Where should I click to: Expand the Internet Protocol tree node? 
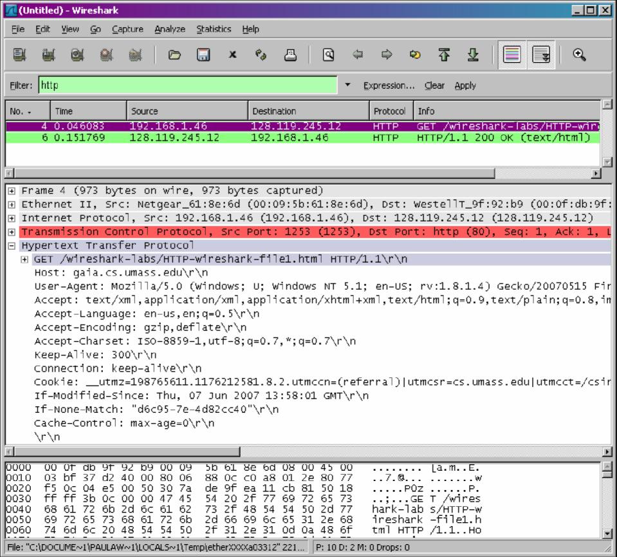tap(12, 218)
